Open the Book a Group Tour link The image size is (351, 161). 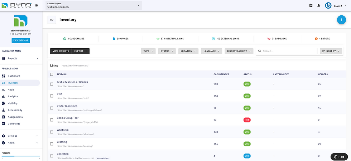click(68, 118)
